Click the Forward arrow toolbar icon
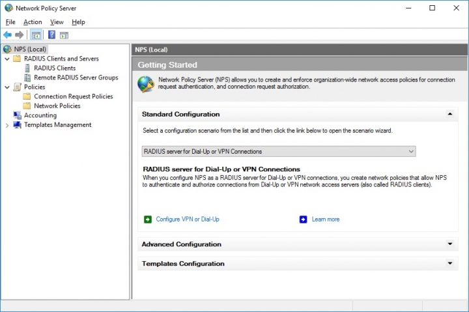This screenshot has height=312, width=469. pyautogui.click(x=19, y=35)
